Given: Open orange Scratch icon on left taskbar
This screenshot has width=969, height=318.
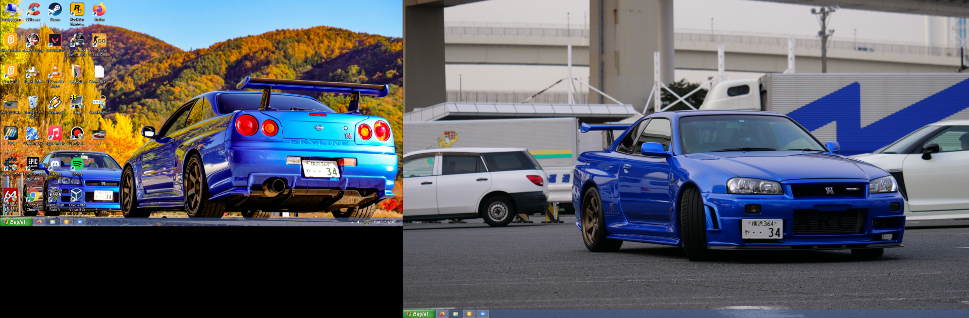Looking at the screenshot, I should (66, 222).
